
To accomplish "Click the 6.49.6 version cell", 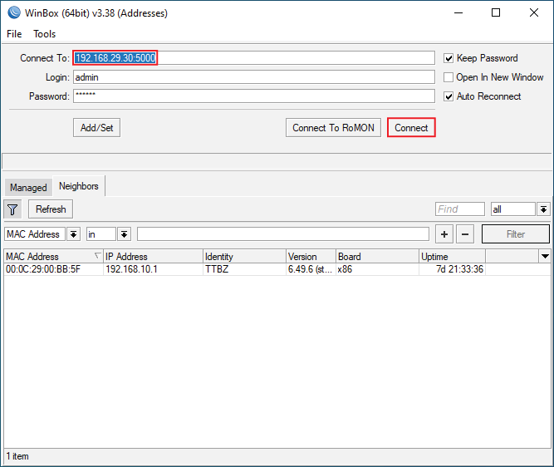I will click(311, 269).
